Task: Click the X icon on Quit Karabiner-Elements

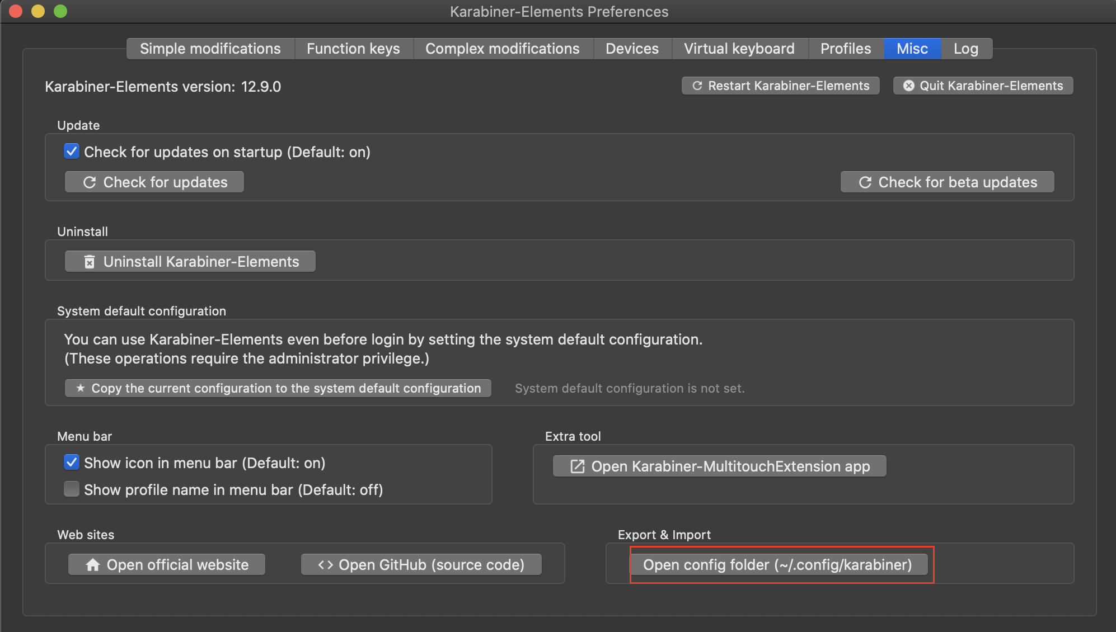Action: pyautogui.click(x=909, y=86)
